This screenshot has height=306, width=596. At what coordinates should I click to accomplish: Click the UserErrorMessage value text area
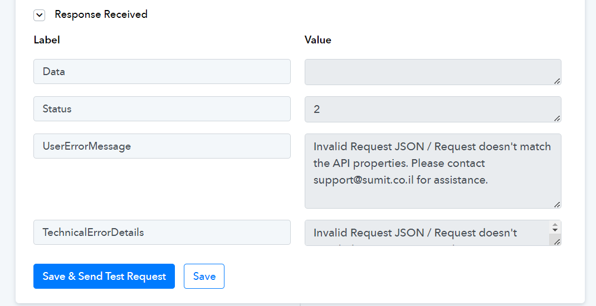(x=433, y=171)
